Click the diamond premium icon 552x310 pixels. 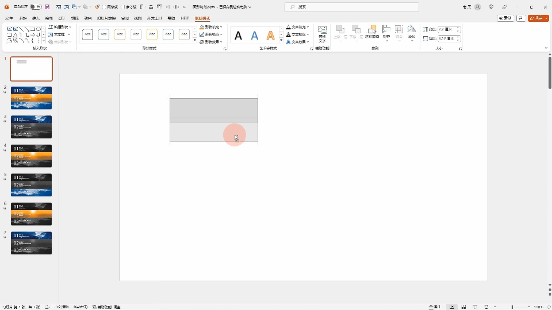pos(491,7)
